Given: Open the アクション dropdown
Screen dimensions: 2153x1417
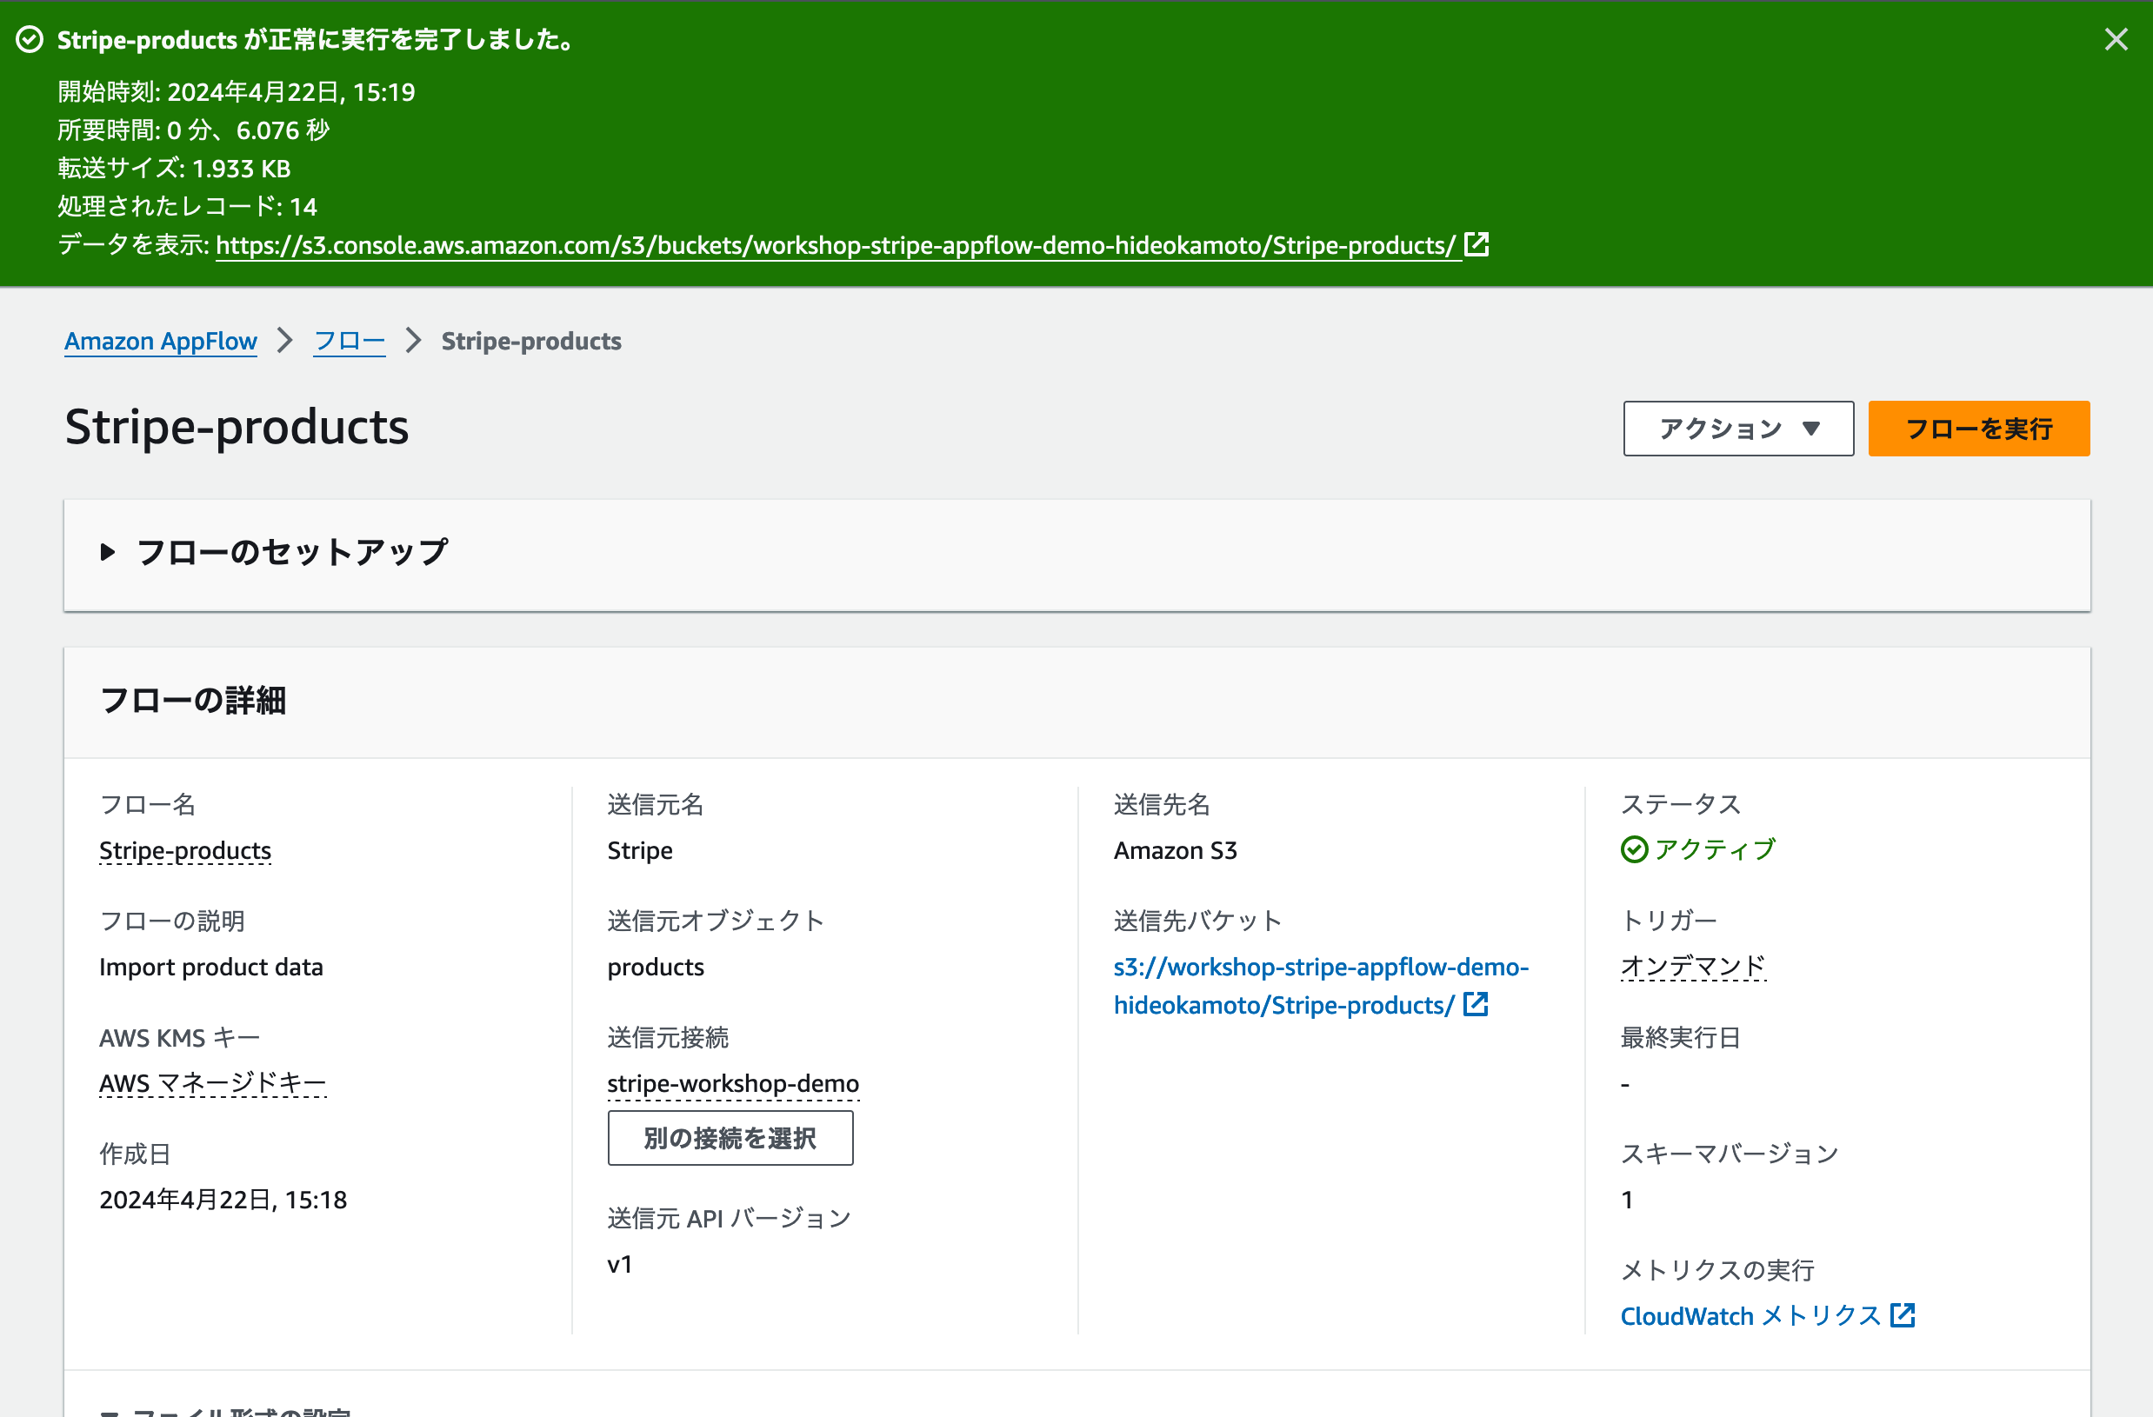Looking at the screenshot, I should (1737, 428).
